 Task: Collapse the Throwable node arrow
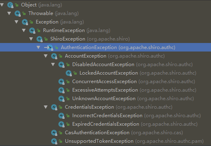pyautogui.click(x=9, y=13)
